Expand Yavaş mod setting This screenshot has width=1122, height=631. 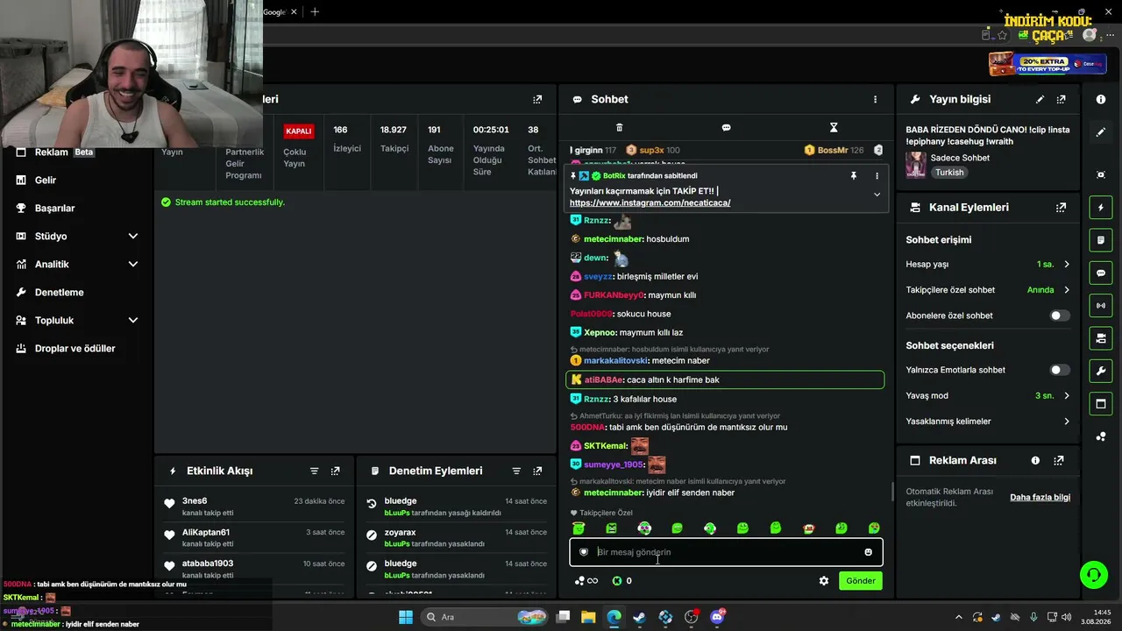tap(988, 395)
